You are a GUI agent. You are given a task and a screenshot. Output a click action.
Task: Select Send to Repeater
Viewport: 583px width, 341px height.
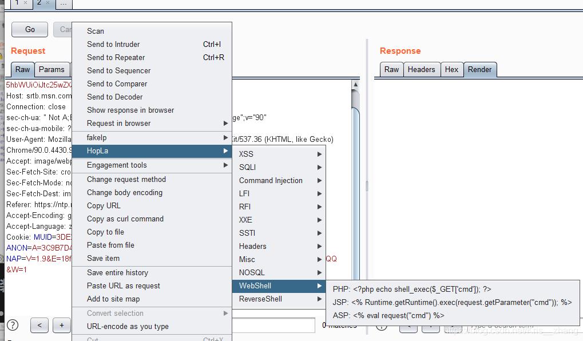pos(152,58)
